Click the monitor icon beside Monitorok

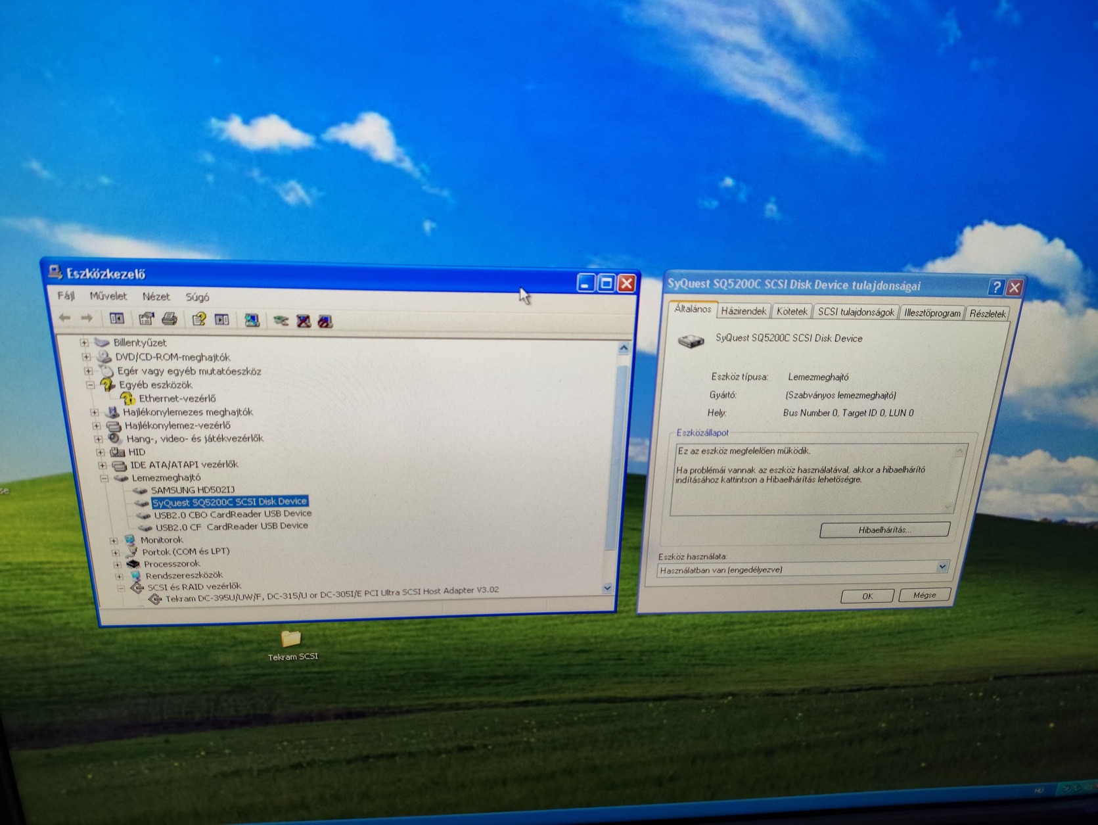coord(130,540)
